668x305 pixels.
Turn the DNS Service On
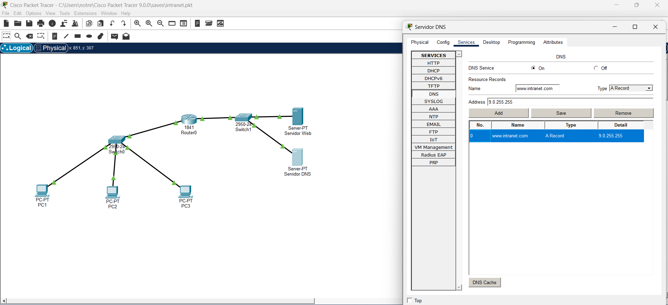(533, 68)
